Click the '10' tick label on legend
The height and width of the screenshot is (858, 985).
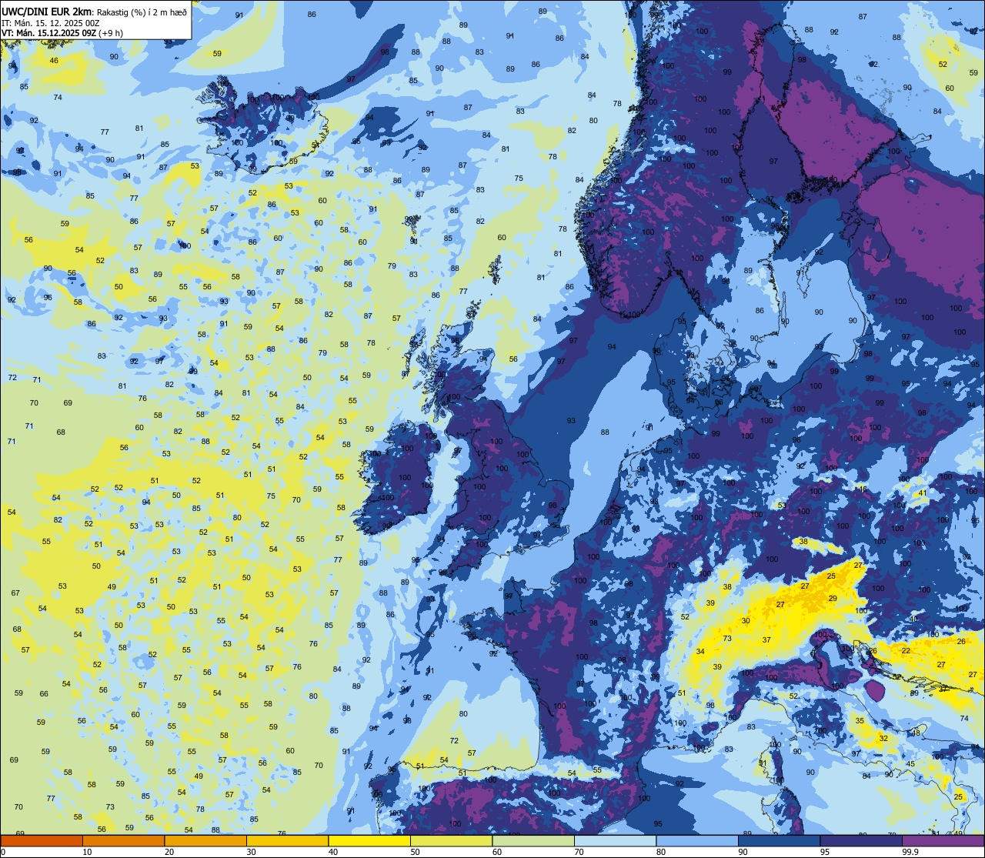(87, 852)
